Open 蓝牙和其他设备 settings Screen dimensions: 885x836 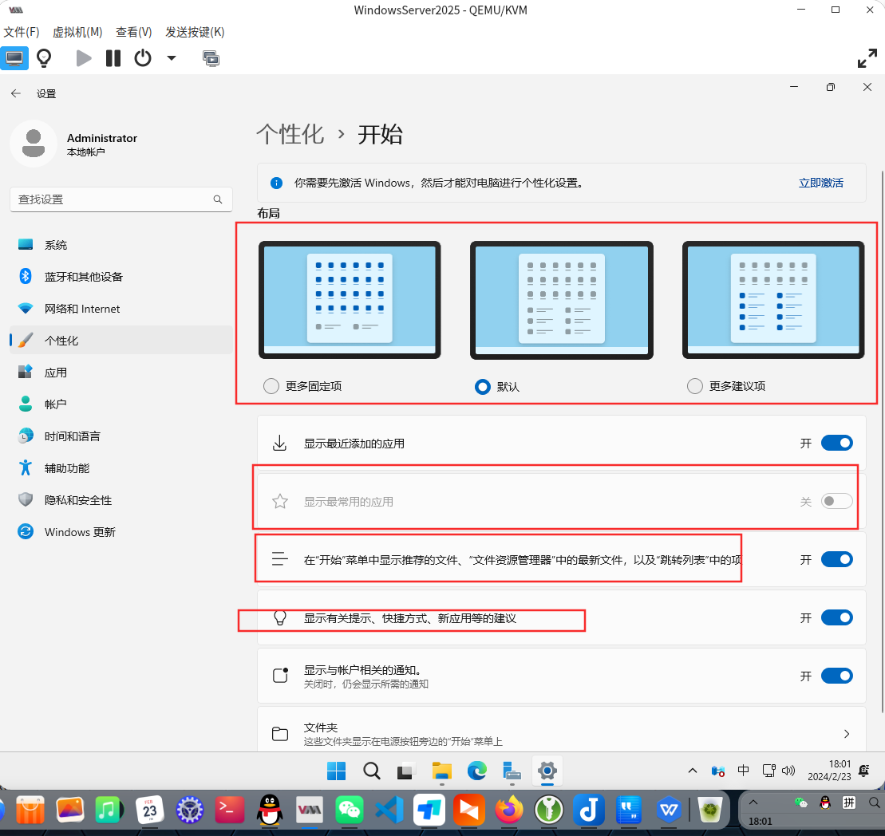pyautogui.click(x=121, y=277)
